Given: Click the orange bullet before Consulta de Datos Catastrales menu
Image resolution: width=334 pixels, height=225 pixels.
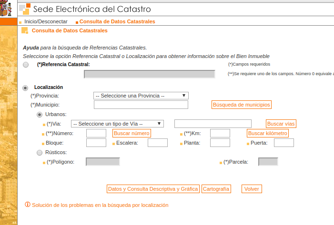Looking at the screenshot, I should (x=77, y=22).
